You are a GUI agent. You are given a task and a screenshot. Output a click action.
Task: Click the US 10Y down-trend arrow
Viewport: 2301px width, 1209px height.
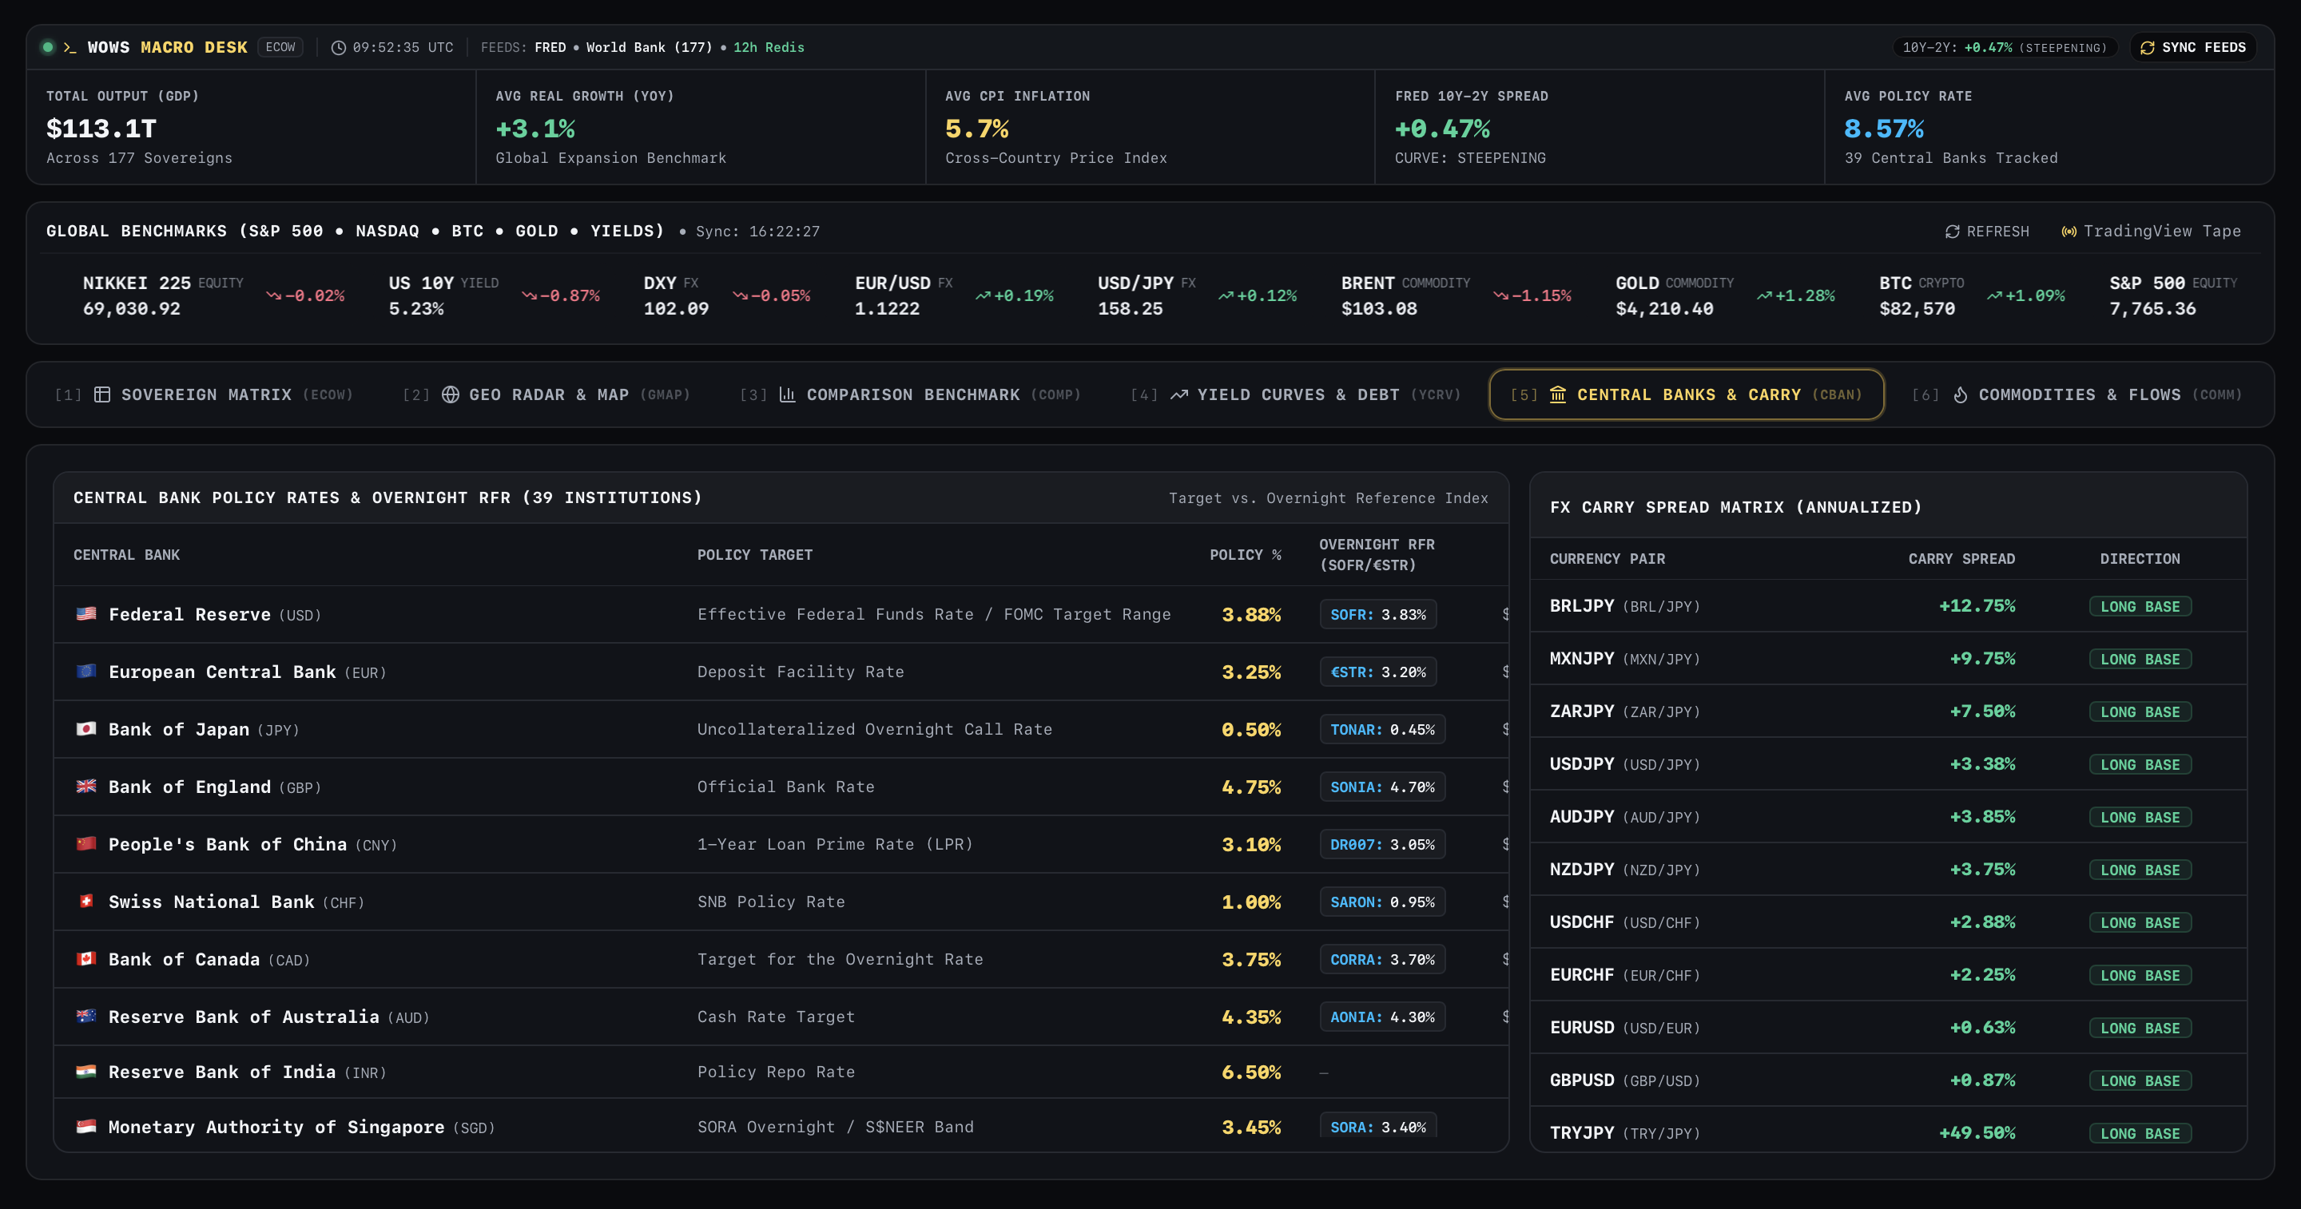click(x=529, y=295)
